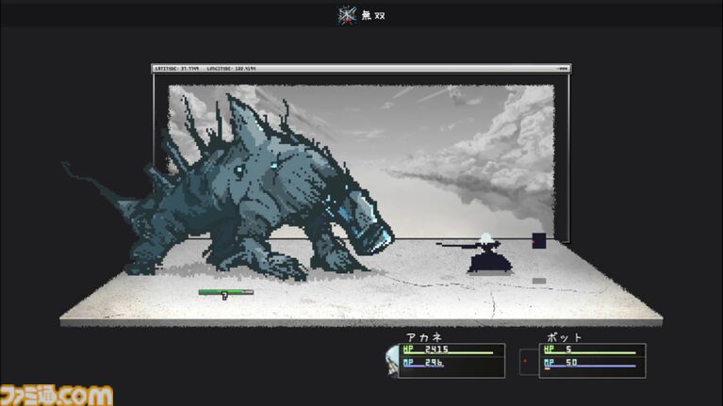Select the dark square bot unit
This screenshot has width=723, height=406.
pyautogui.click(x=539, y=240)
